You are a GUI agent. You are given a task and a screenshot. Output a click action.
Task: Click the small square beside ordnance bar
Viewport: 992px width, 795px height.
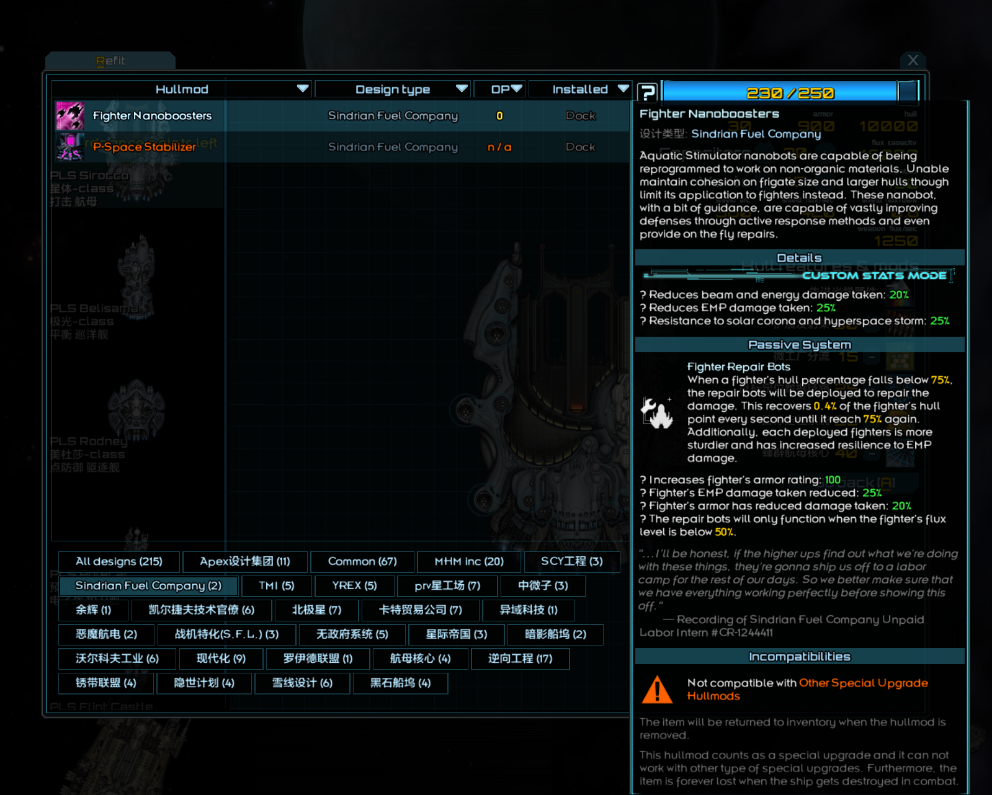(x=908, y=92)
